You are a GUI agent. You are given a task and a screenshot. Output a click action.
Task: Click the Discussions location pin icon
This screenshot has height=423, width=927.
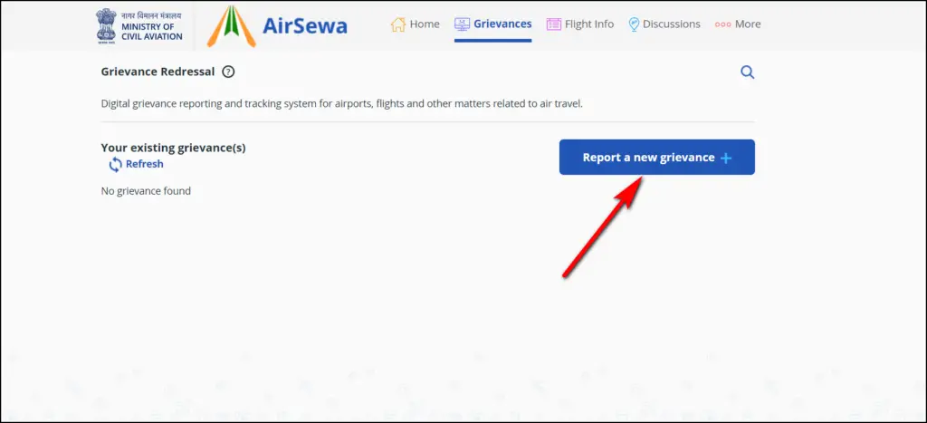[634, 24]
